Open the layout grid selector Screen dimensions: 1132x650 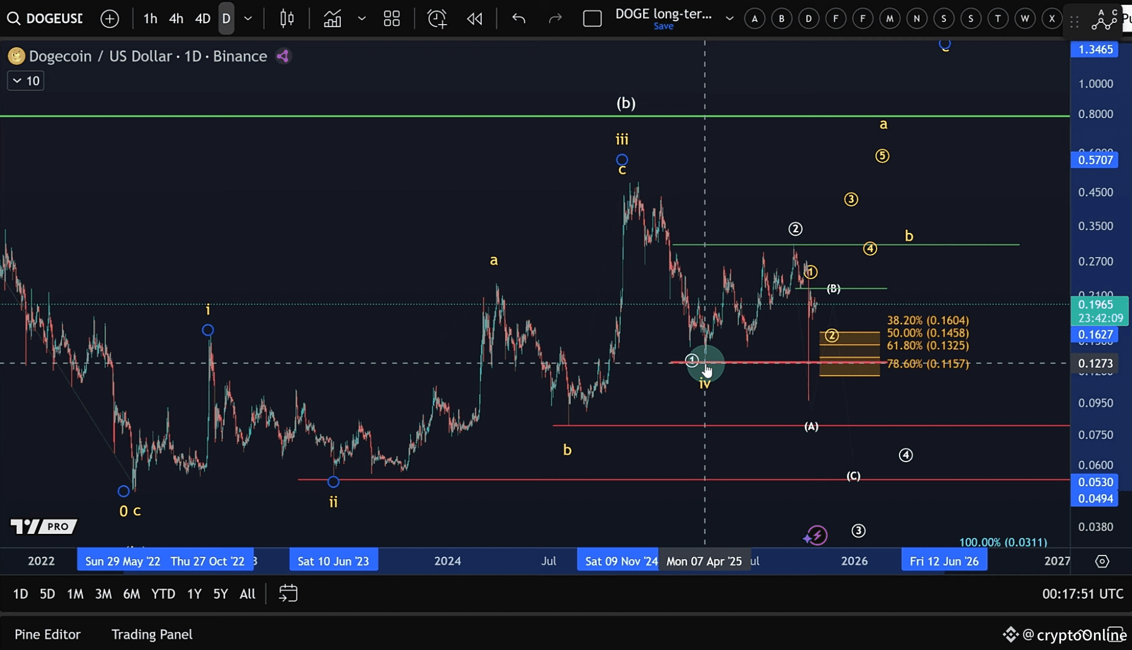pos(391,19)
